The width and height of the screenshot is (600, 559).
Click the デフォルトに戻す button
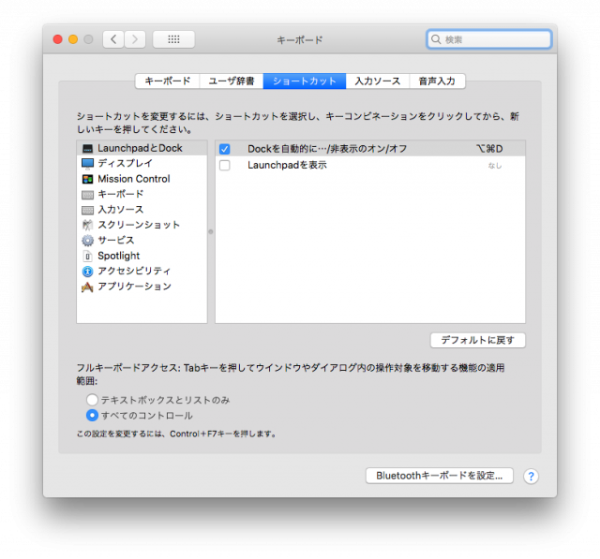(x=477, y=340)
